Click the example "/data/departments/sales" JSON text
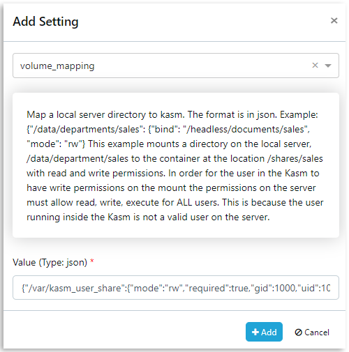This screenshot has width=349, height=352. pos(86,130)
